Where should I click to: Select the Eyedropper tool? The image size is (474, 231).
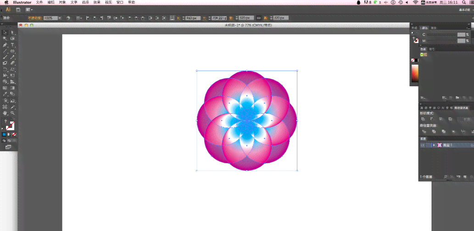click(x=5, y=94)
